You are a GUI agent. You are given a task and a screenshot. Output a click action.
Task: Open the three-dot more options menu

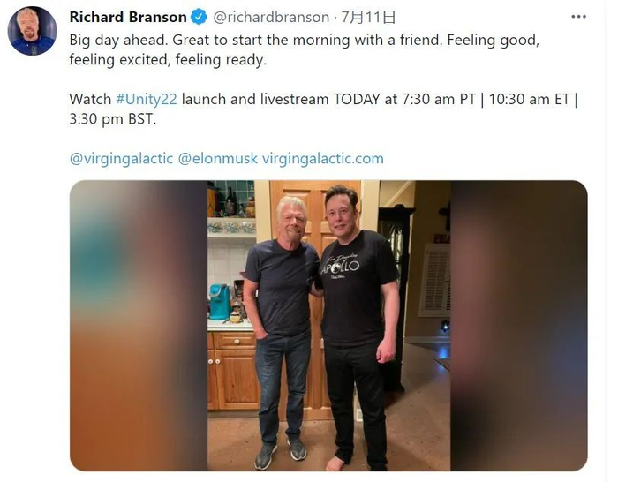point(578,17)
